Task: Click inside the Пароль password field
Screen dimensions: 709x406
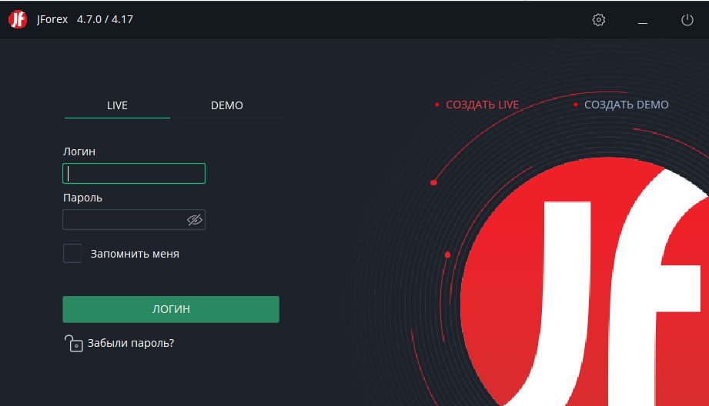Action: point(123,220)
